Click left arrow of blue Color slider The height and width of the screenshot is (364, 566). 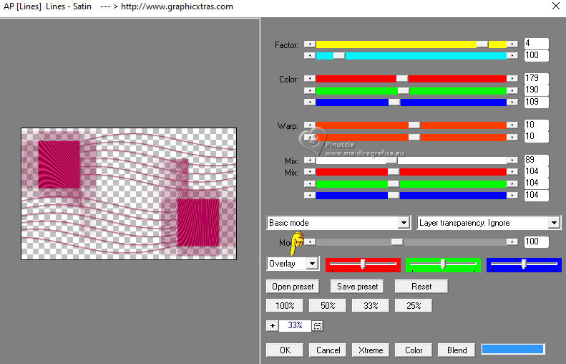coord(310,102)
